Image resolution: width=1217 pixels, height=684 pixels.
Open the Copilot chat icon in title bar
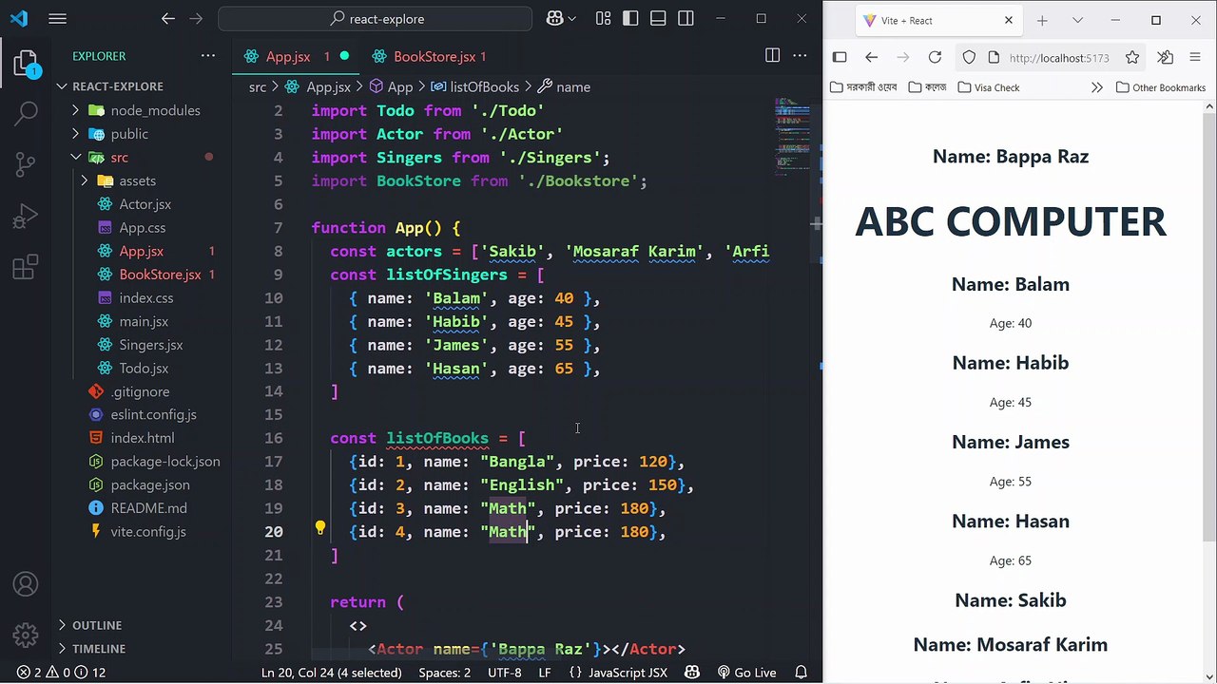click(x=555, y=19)
